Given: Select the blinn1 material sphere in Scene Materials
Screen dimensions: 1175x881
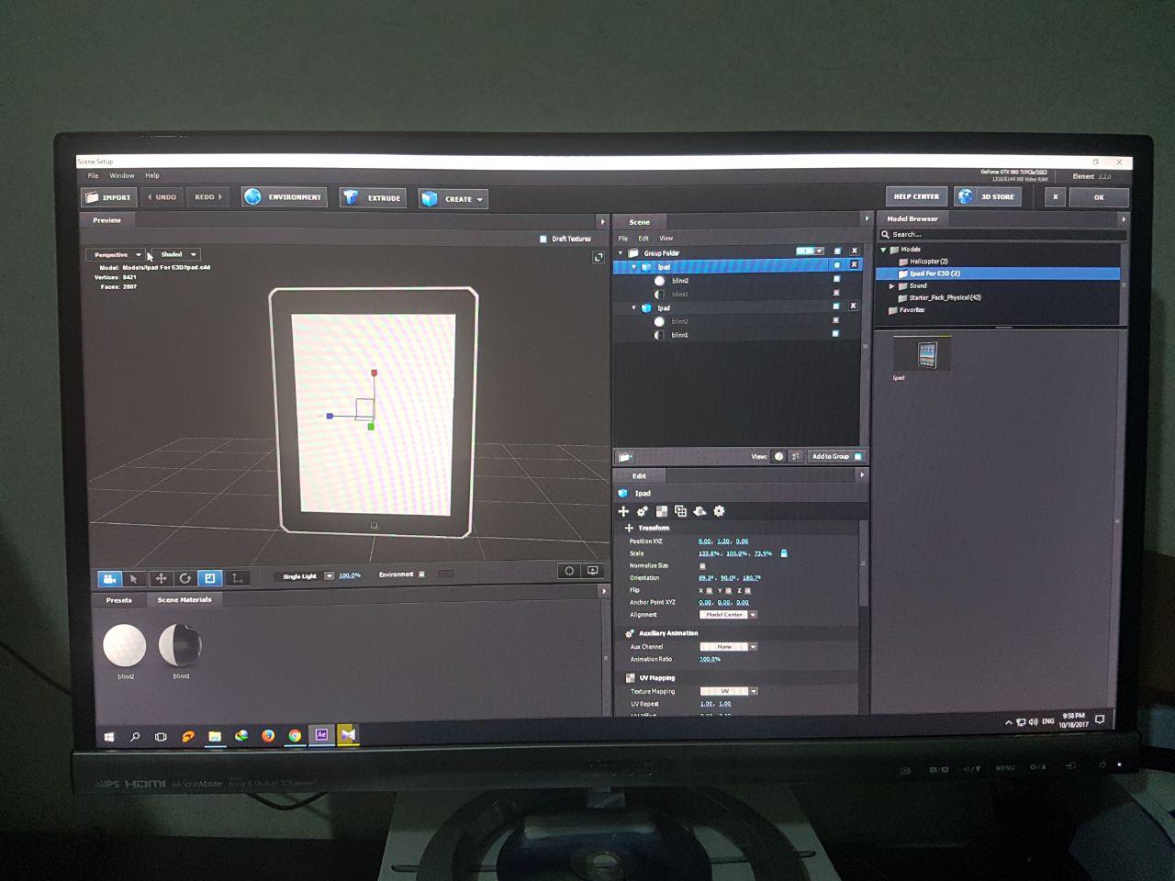Looking at the screenshot, I should 181,645.
